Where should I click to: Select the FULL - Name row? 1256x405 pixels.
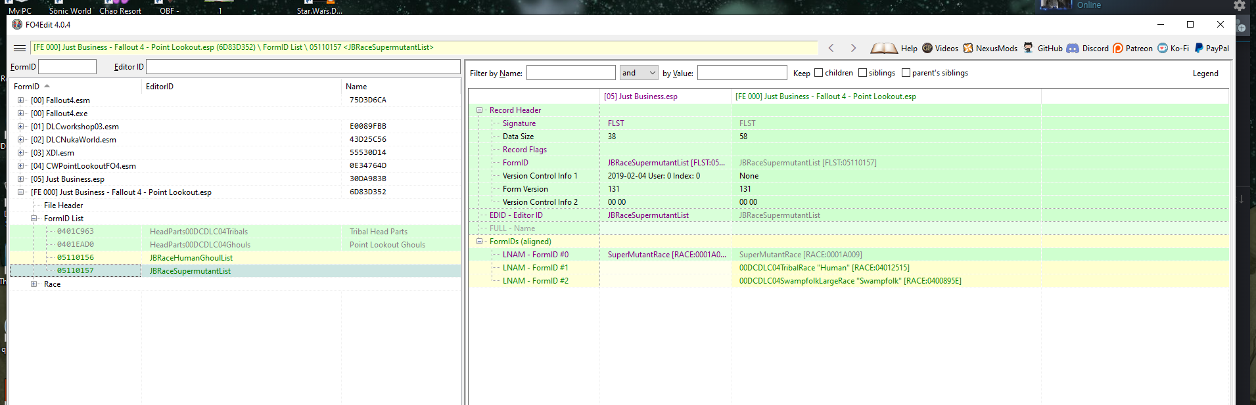tap(849, 228)
